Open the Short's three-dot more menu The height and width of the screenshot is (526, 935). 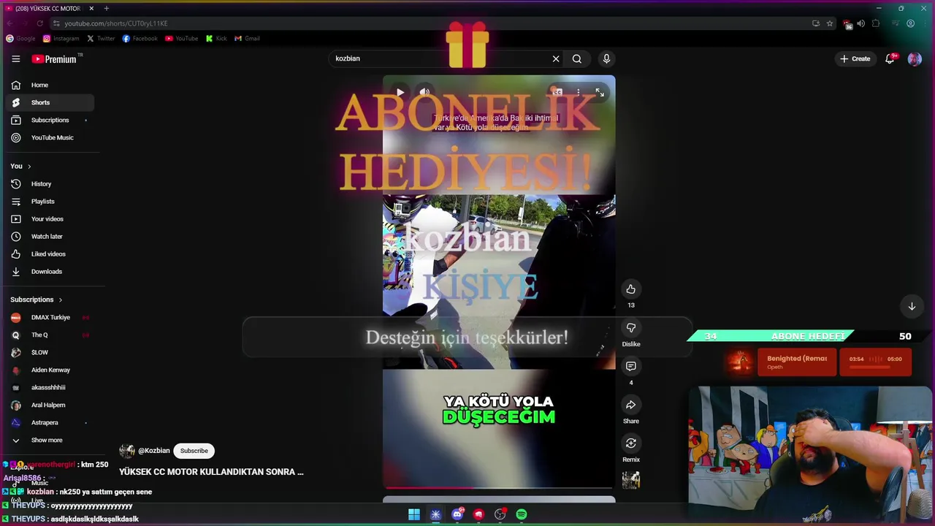(x=578, y=92)
